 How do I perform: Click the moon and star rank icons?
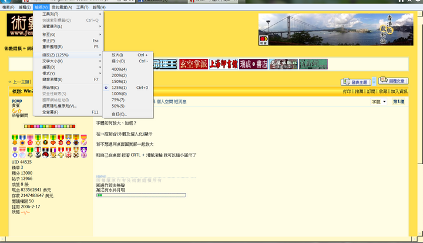(x=16, y=111)
